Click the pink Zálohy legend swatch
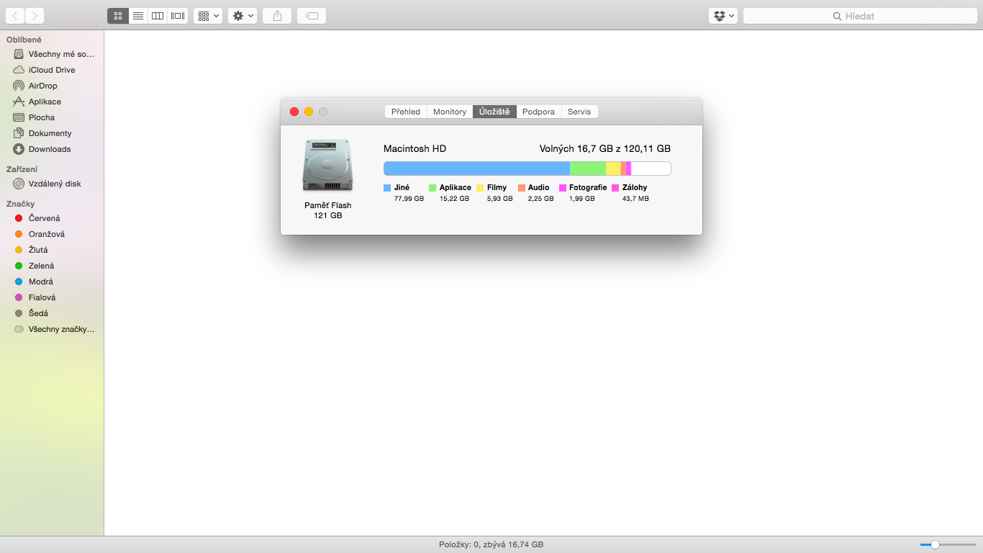 pyautogui.click(x=615, y=188)
